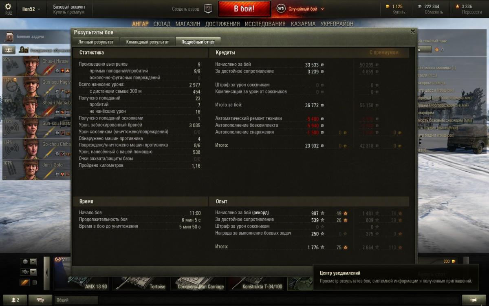Click the tank carousel left scroll arrow
489x306 pixels.
[47, 273]
